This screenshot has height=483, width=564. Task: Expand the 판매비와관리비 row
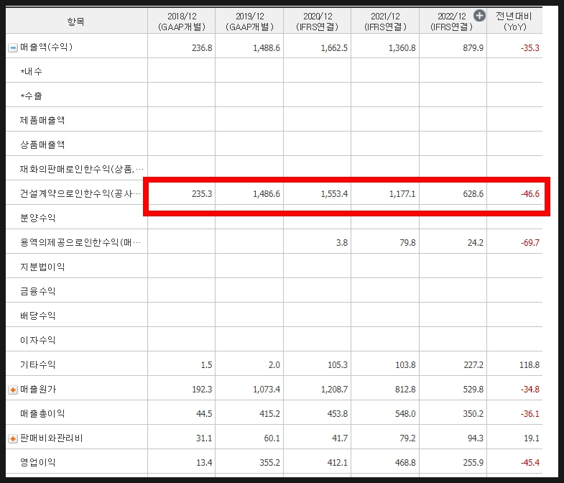tap(13, 438)
